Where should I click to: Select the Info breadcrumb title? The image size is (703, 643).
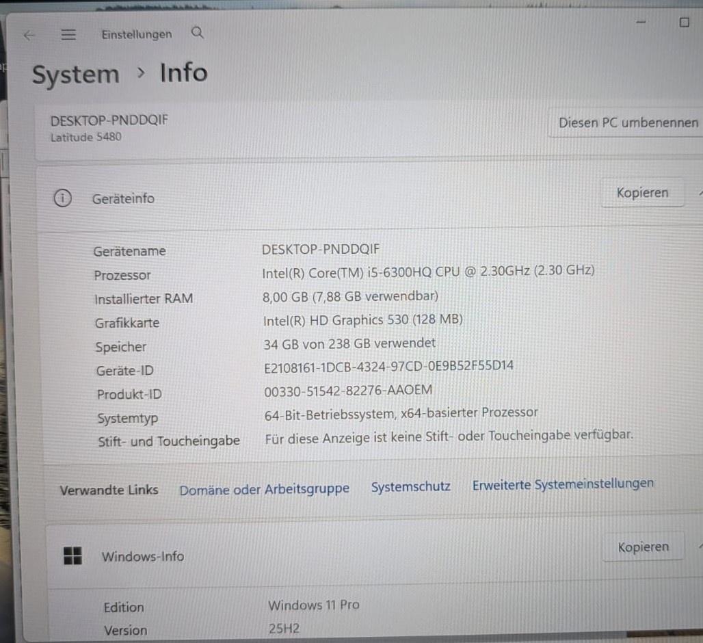click(184, 73)
